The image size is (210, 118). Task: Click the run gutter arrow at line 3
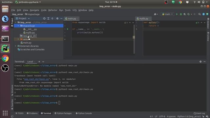[x=68, y=29]
